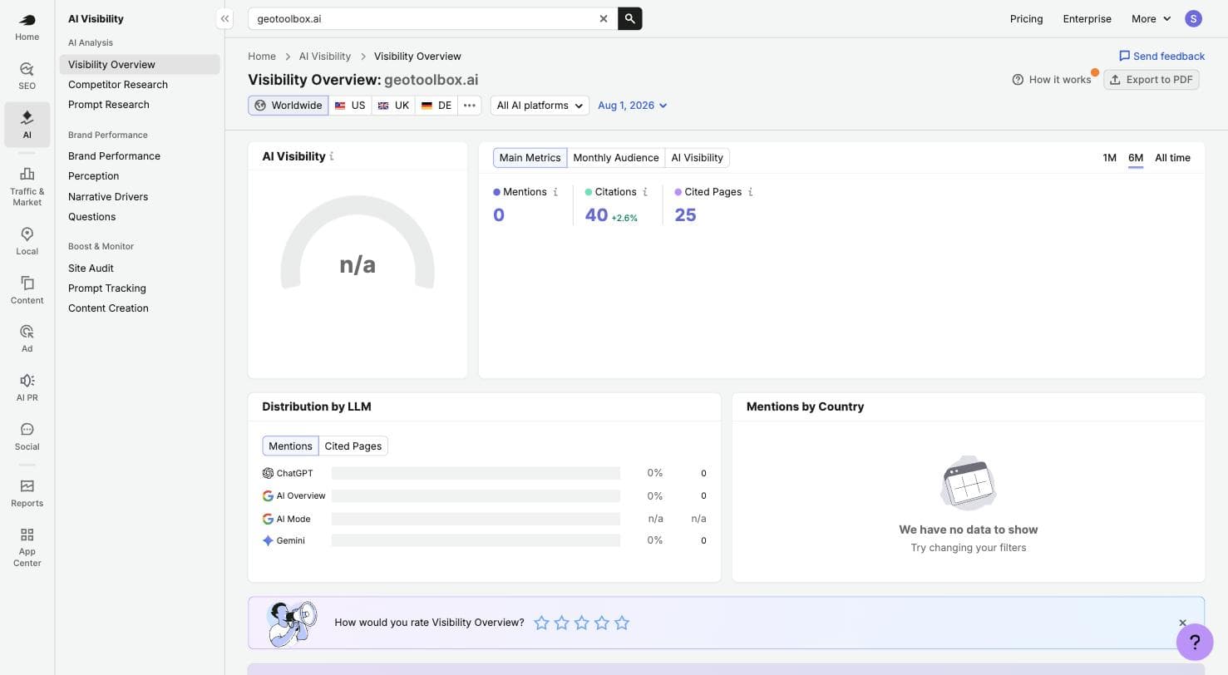The width and height of the screenshot is (1228, 675).
Task: Click the AI Visibility info icon
Action: (x=332, y=156)
